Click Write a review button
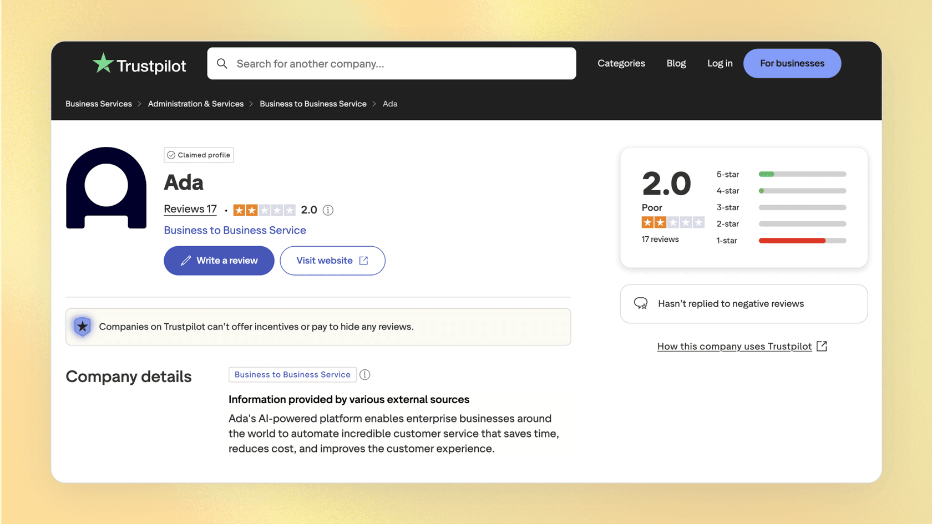 [x=219, y=261]
